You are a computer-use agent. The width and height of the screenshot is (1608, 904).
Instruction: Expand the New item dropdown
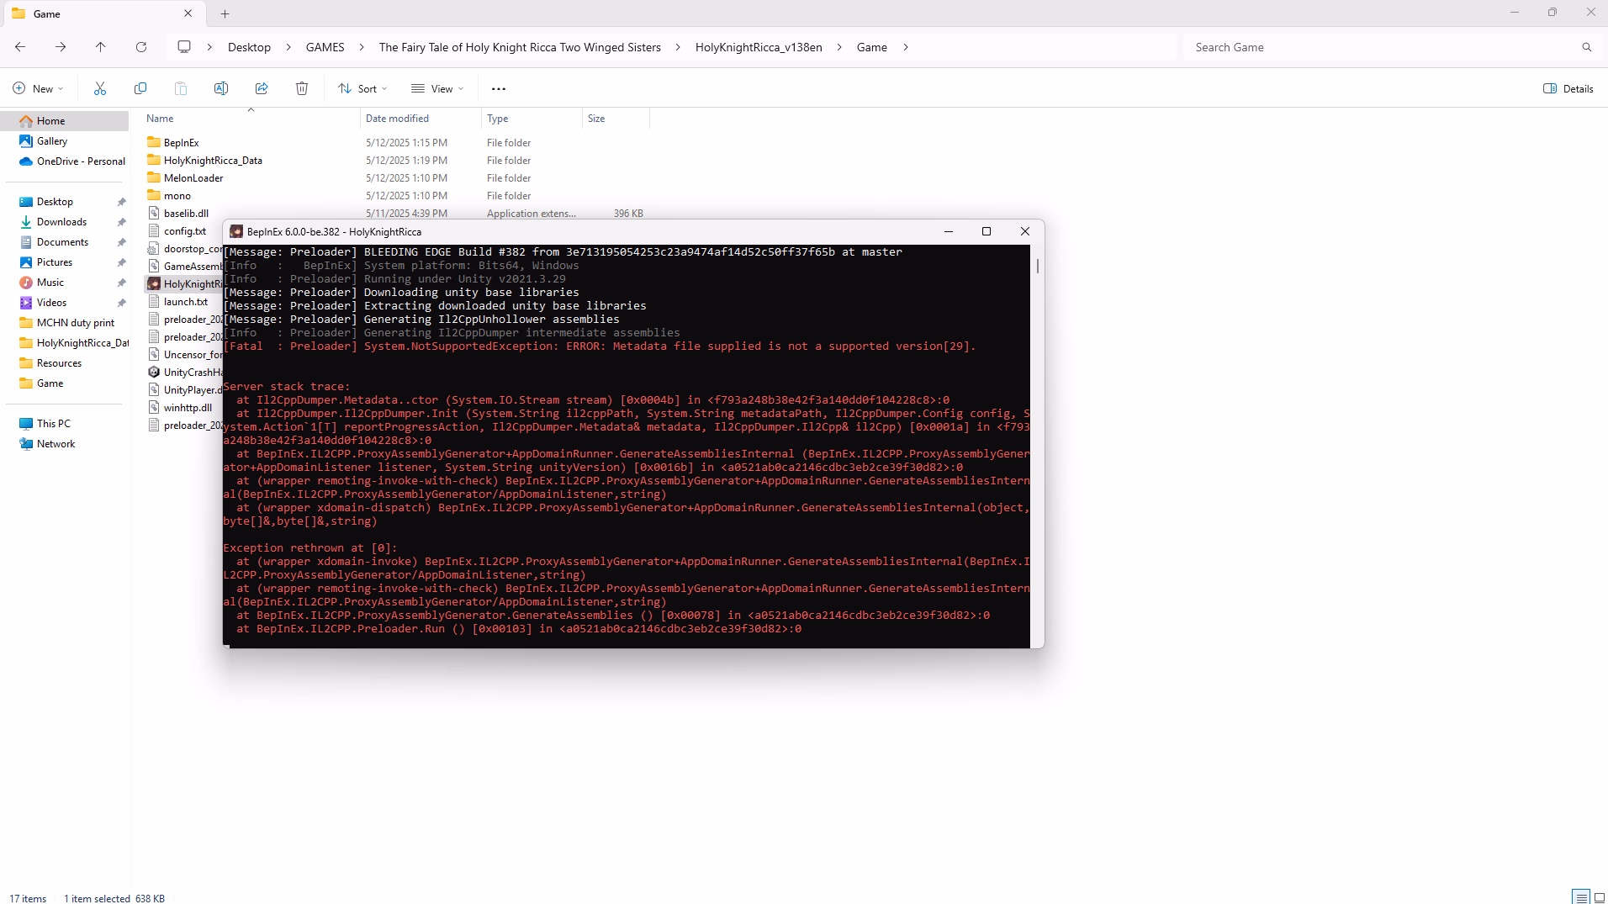tap(38, 88)
